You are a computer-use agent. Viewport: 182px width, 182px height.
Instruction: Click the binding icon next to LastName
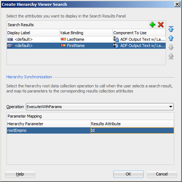[63, 39]
